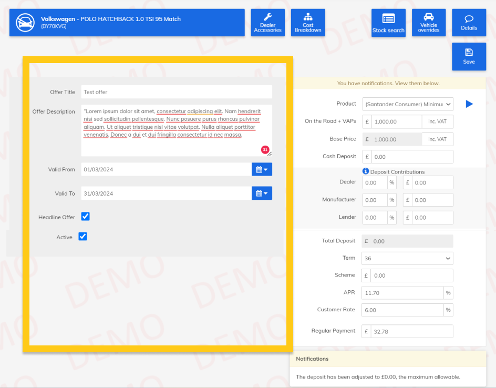496x388 pixels.
Task: Click the Volkswagen Polo vehicle title banner
Action: pos(127,23)
